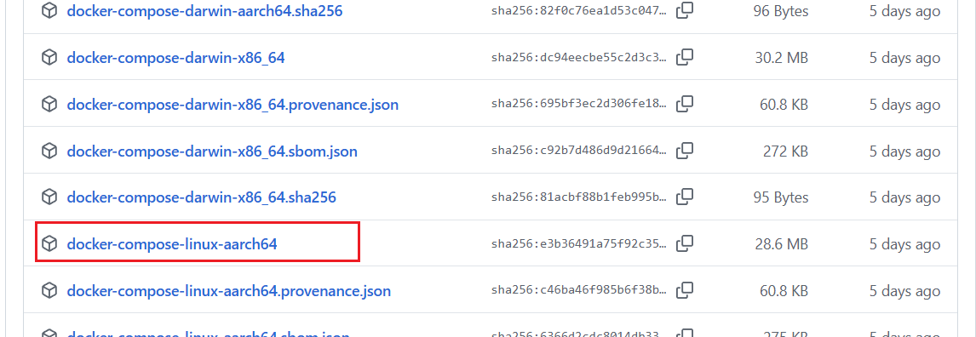Open docker-compose-darwin-x86_64.provenance.json

pyautogui.click(x=233, y=104)
